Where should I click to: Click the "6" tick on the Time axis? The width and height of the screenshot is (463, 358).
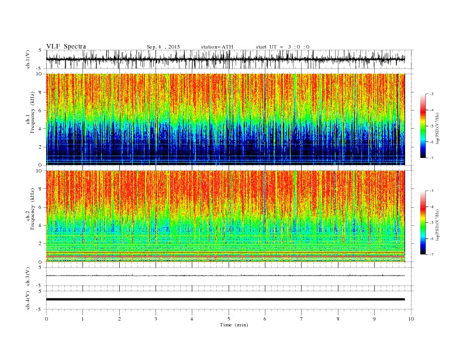point(265,319)
